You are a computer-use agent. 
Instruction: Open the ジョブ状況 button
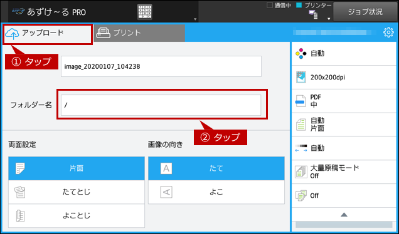tap(365, 12)
